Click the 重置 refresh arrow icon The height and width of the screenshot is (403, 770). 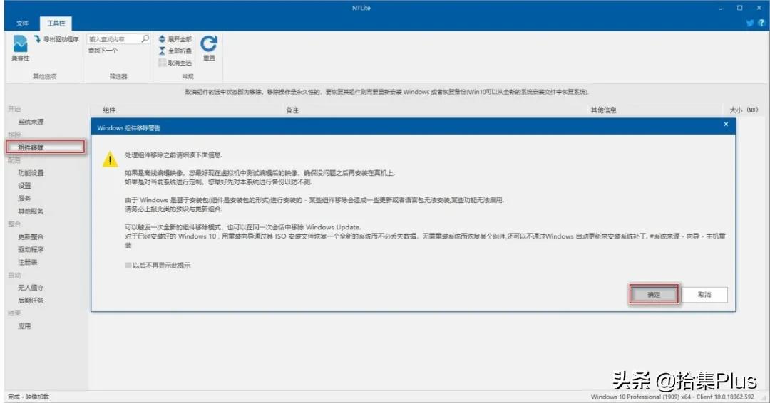(x=209, y=43)
